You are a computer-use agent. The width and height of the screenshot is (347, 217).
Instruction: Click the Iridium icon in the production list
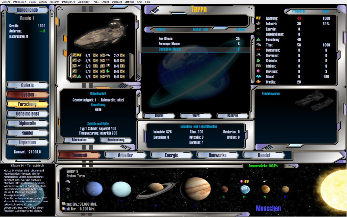(x=259, y=66)
